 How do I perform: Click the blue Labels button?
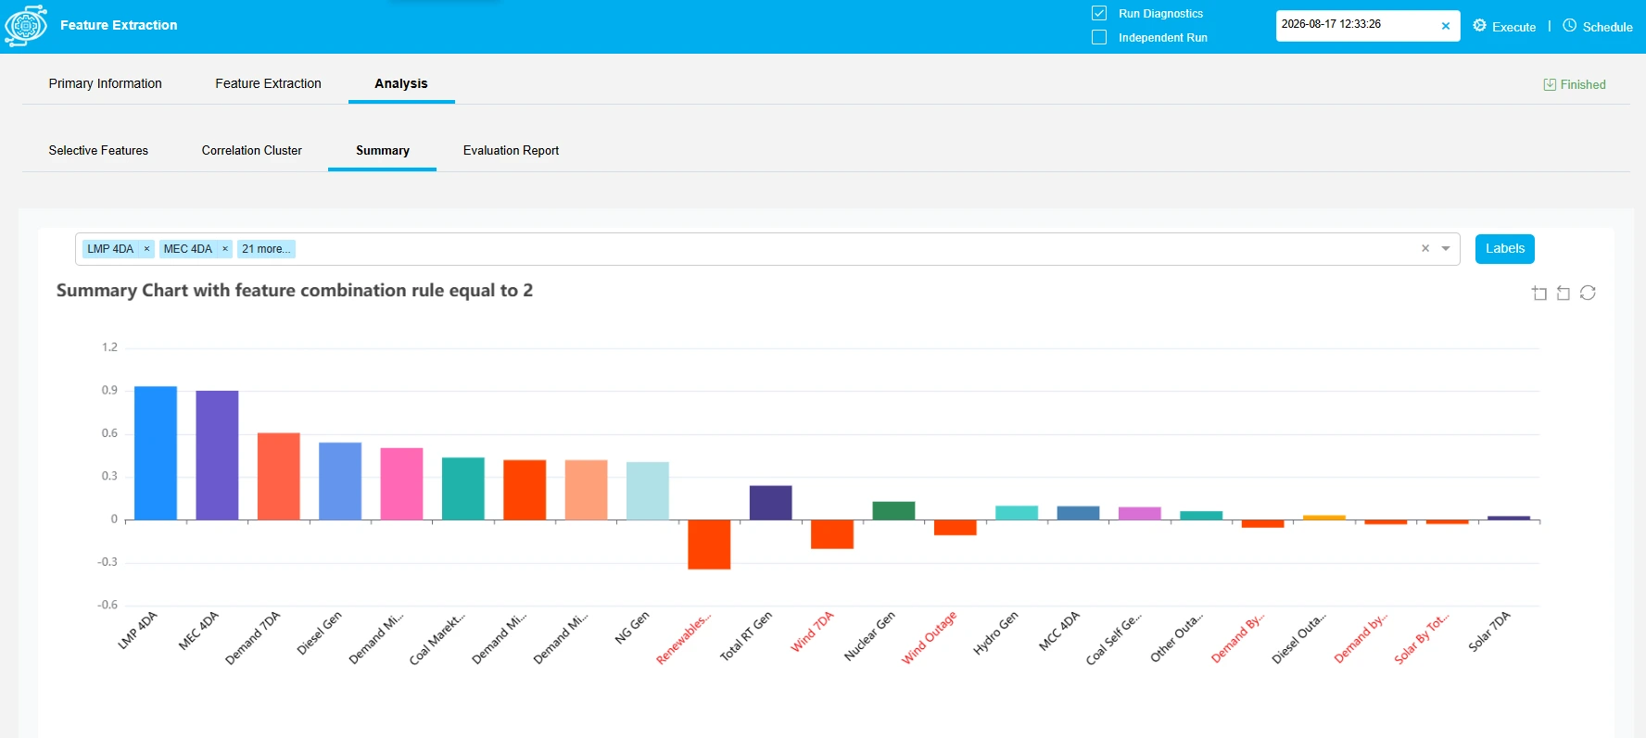[1505, 248]
